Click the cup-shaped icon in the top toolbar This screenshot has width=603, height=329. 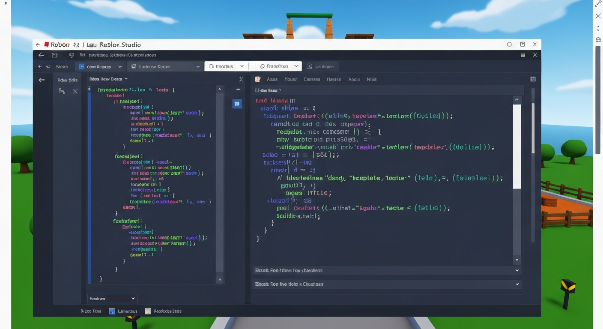(72, 55)
